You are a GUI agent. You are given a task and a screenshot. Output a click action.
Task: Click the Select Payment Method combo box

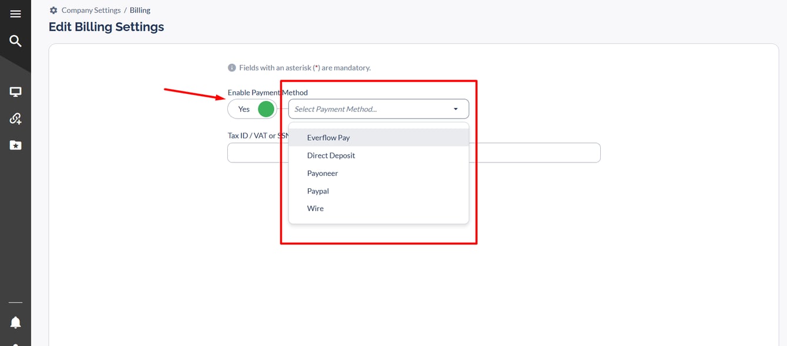pyautogui.click(x=370, y=109)
